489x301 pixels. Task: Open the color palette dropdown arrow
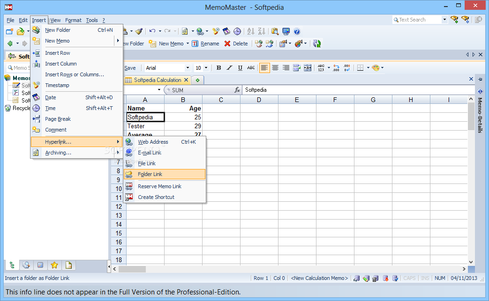(x=383, y=68)
